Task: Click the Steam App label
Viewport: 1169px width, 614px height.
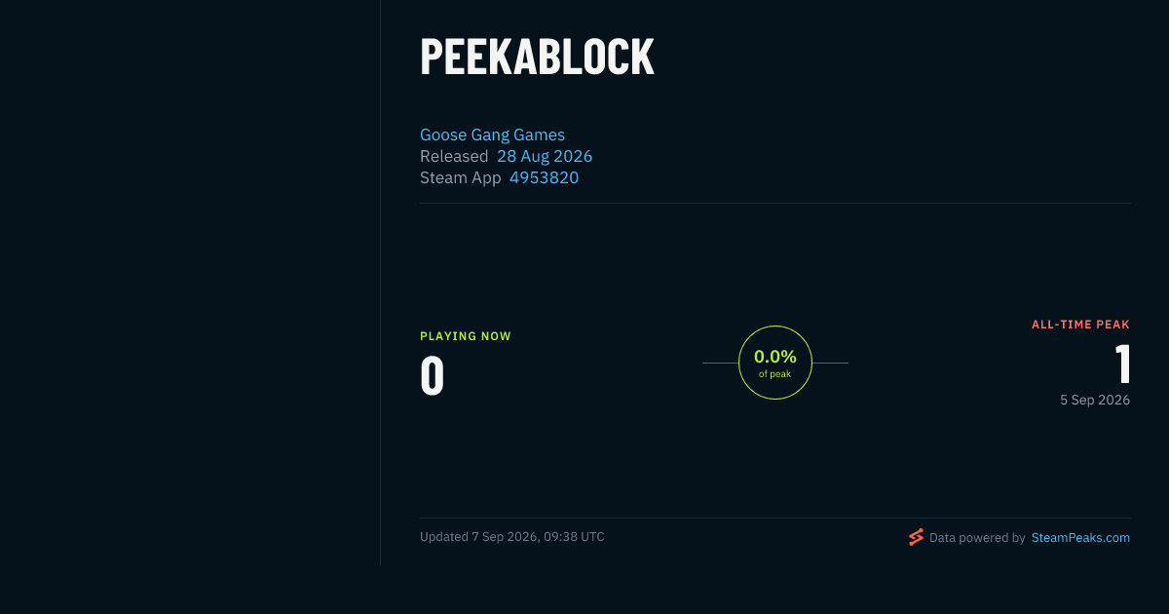Action: coord(461,177)
